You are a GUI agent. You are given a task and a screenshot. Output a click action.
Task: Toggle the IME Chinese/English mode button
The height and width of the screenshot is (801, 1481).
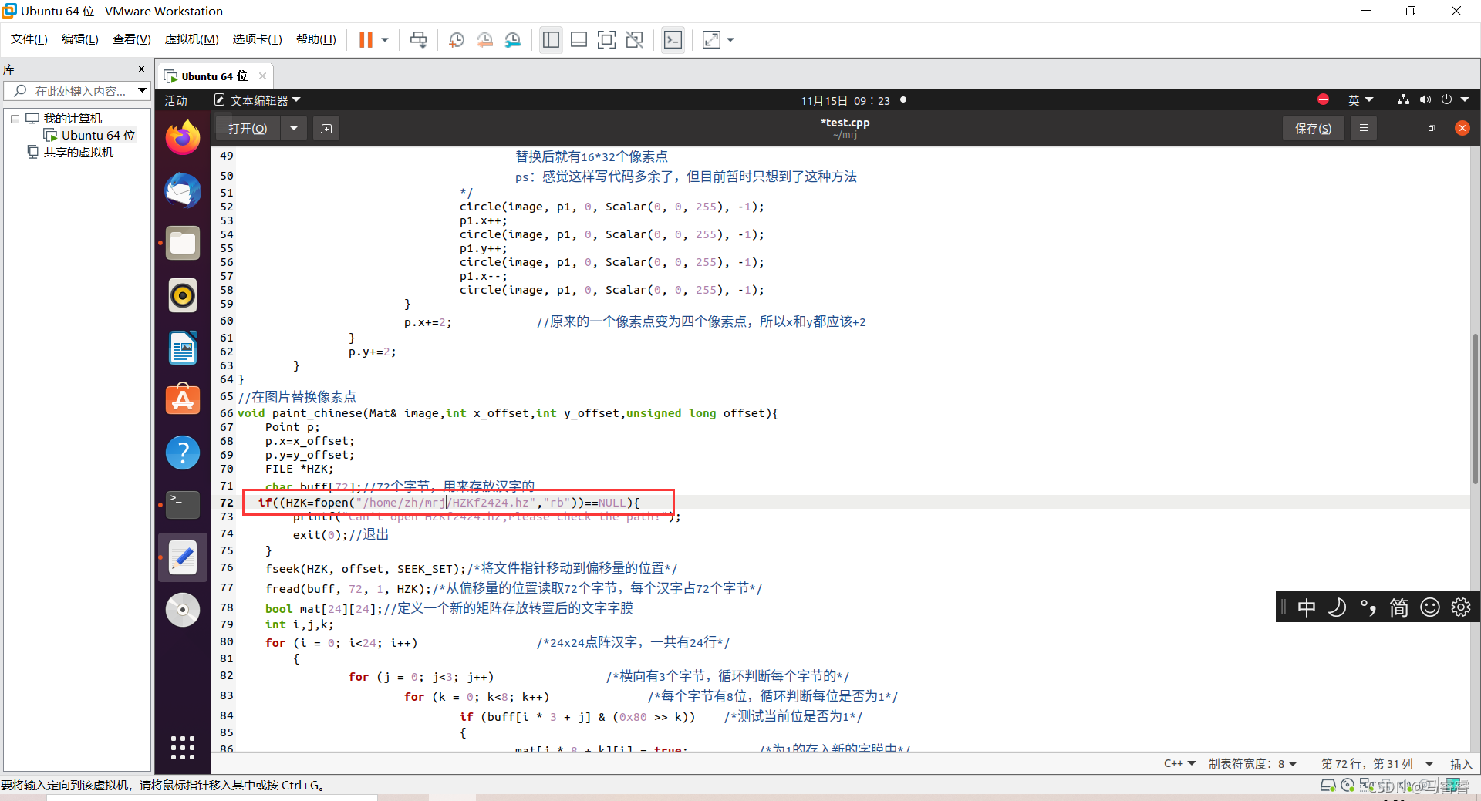click(x=1306, y=607)
